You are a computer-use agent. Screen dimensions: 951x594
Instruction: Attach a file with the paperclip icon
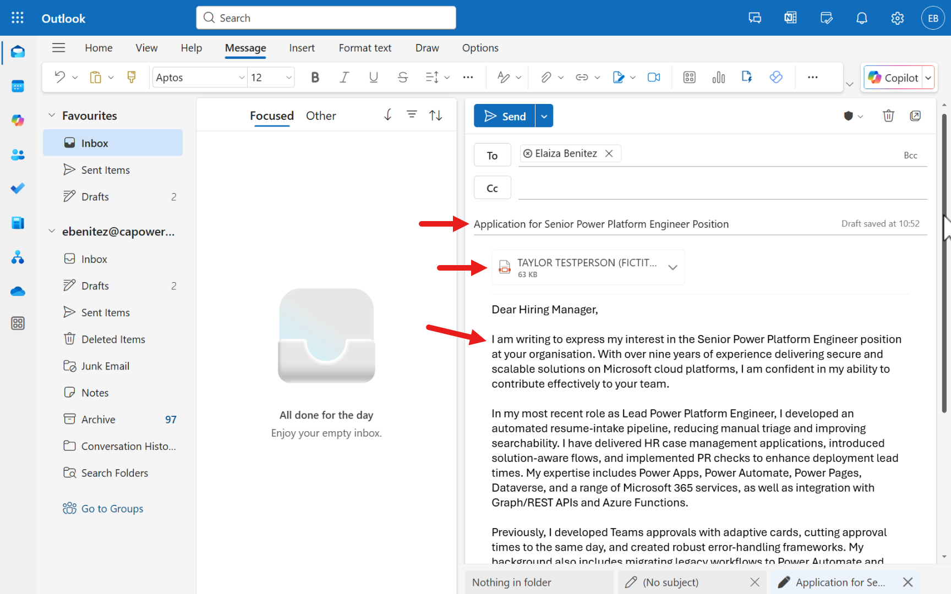pos(545,77)
